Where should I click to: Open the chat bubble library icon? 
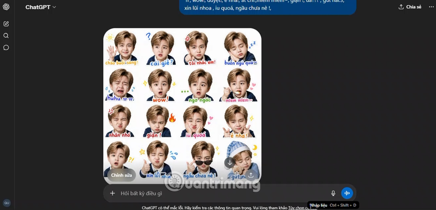6,47
